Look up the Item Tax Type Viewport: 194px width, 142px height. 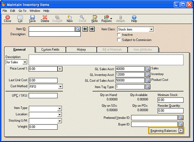tap(147, 87)
